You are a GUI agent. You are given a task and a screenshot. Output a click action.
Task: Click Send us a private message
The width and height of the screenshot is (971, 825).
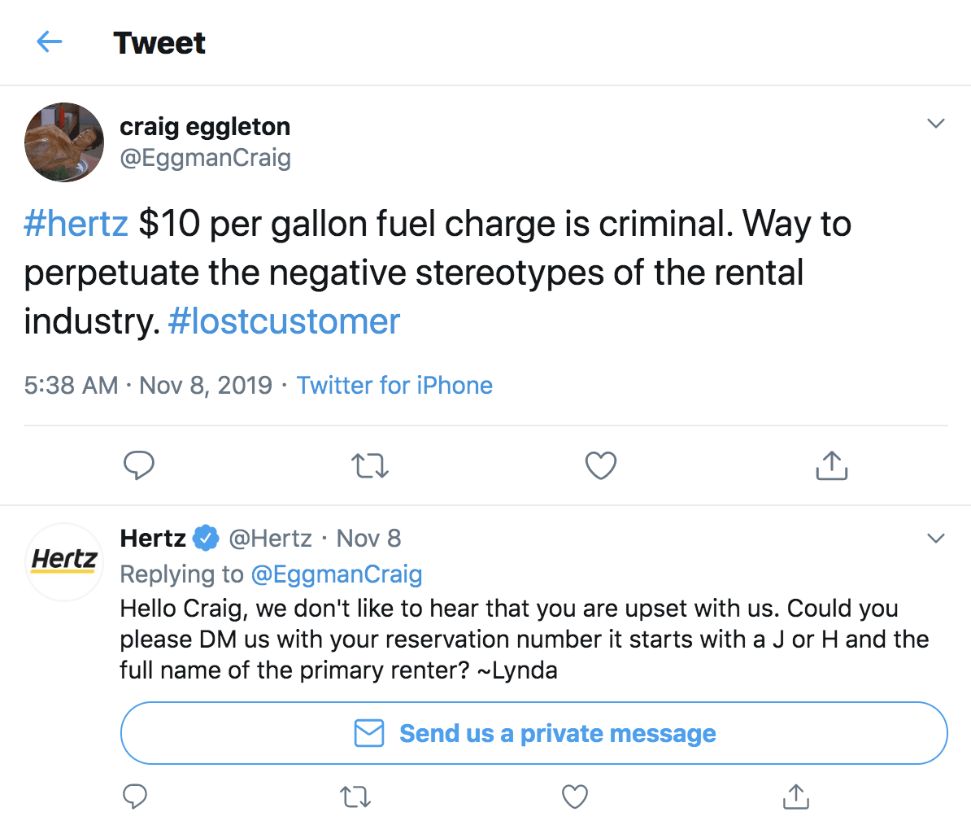coord(534,733)
